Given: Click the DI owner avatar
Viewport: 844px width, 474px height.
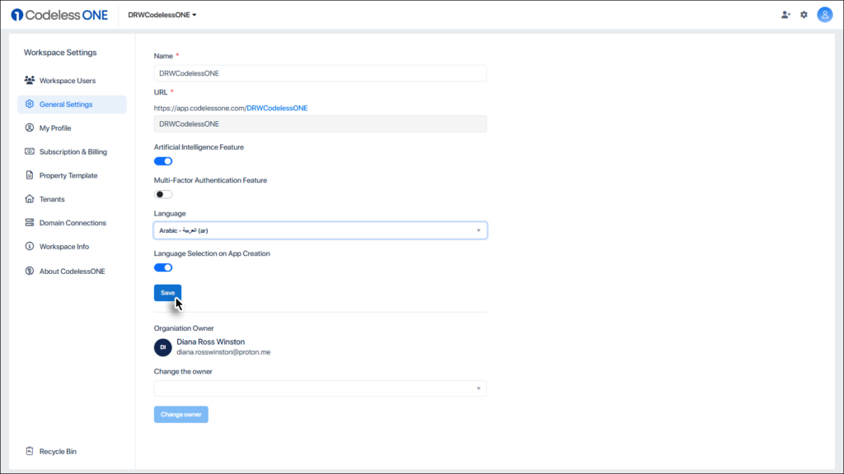Looking at the screenshot, I should (162, 347).
